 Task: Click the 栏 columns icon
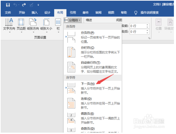point(58,22)
